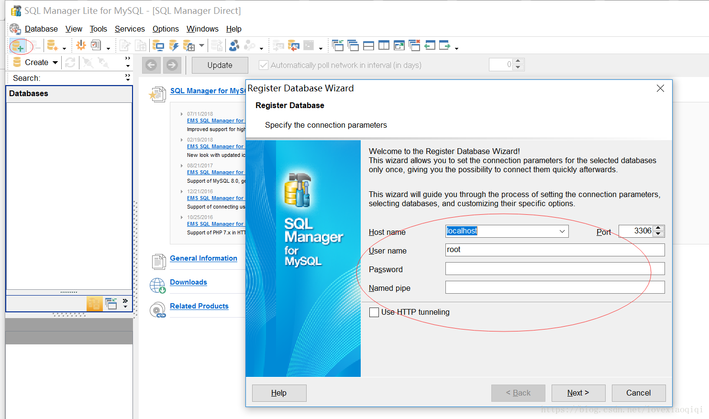The height and width of the screenshot is (419, 709).
Task: Click the Next Window icon with right arrow
Action: pyautogui.click(x=445, y=45)
